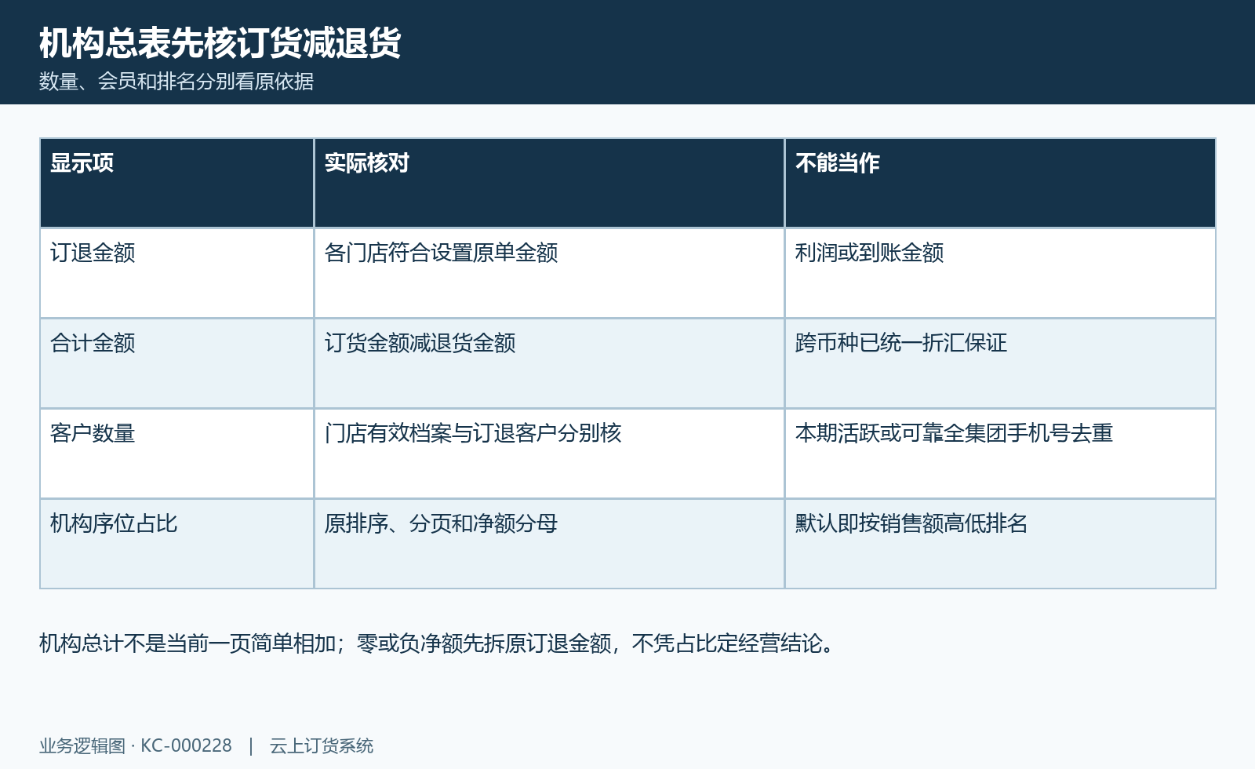Viewport: 1255px width, 769px height.
Task: Click the 订货金额减退货金额 cell
Action: [x=549, y=363]
